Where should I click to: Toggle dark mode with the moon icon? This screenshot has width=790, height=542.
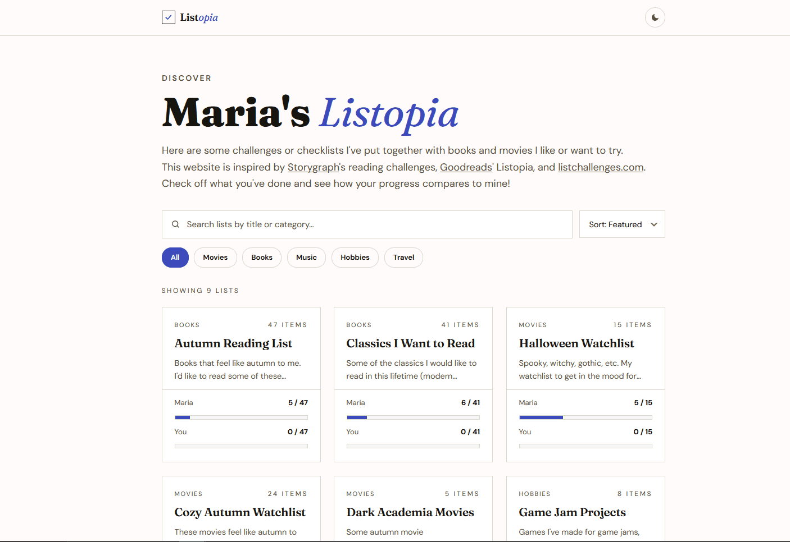(655, 17)
